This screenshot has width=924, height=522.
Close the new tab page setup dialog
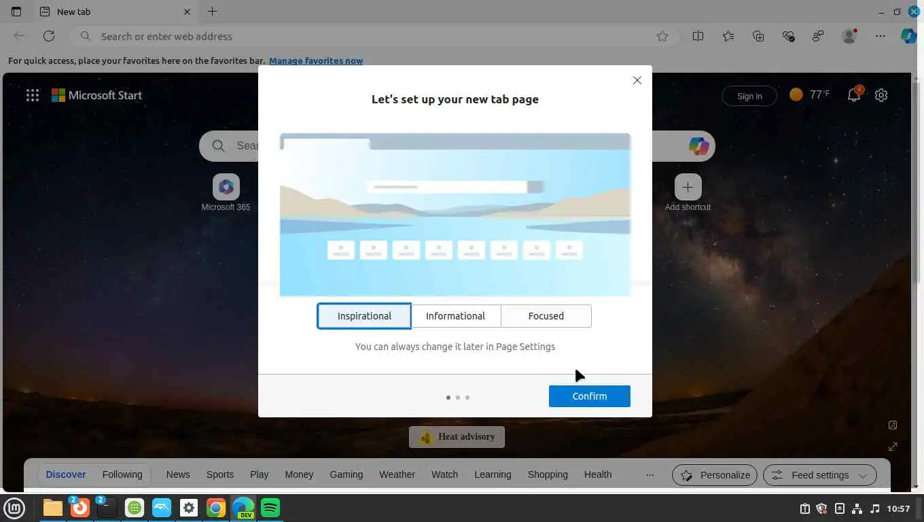coord(637,80)
